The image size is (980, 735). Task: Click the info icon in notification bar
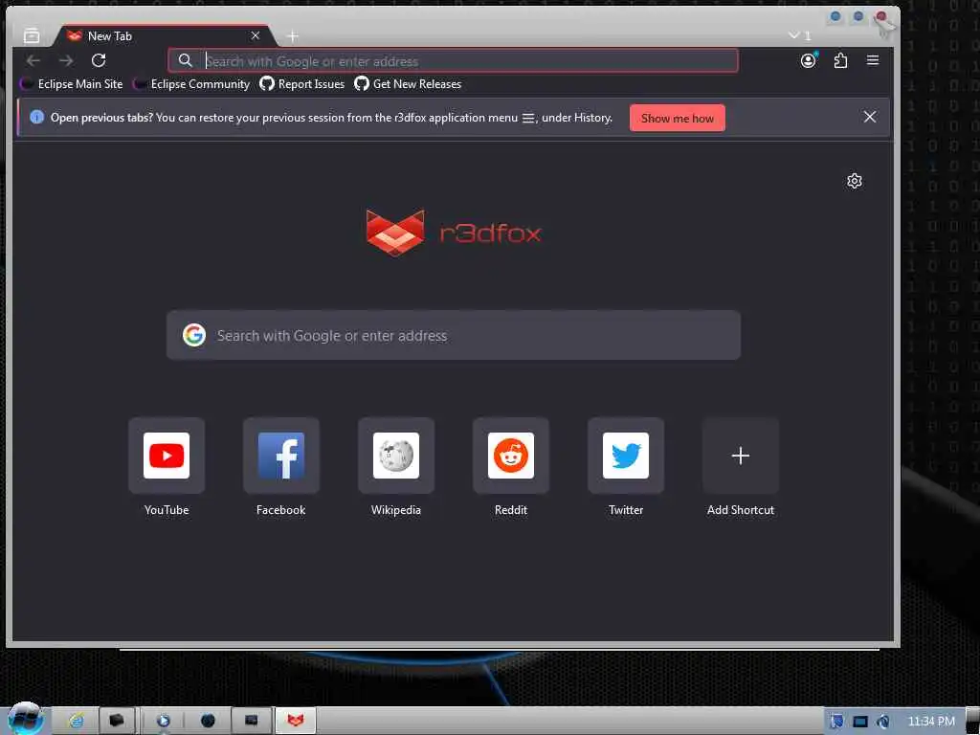pyautogui.click(x=37, y=117)
